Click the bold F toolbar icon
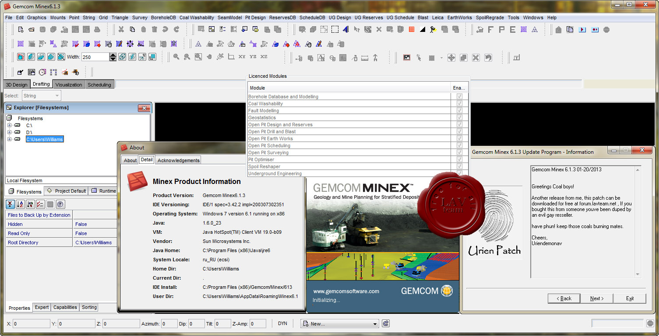 (491, 30)
